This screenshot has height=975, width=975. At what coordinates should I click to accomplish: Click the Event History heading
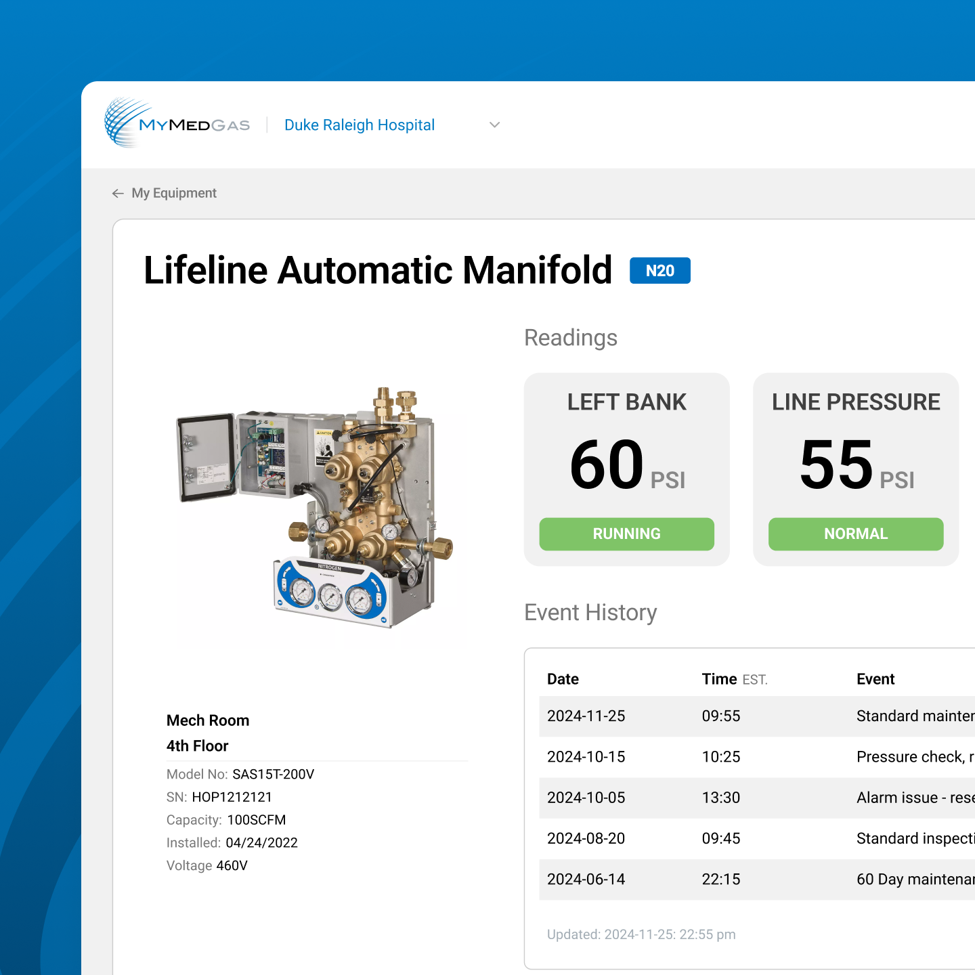[x=590, y=613]
